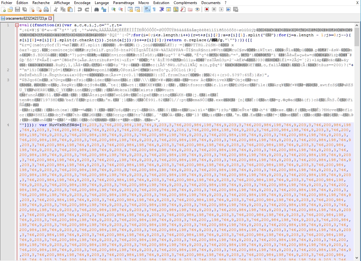Toggle synchronized vertical scrolling icon
The image size is (361, 261).
[x=130, y=9]
